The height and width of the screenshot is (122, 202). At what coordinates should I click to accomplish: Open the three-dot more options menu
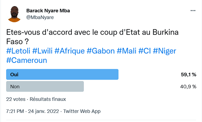coord(193,11)
